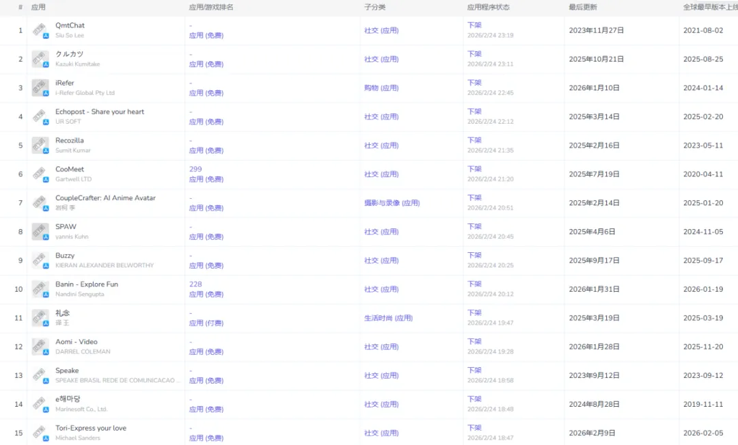The width and height of the screenshot is (738, 445).
Task: Click earliest release date 2020-04-11
Action: [703, 174]
